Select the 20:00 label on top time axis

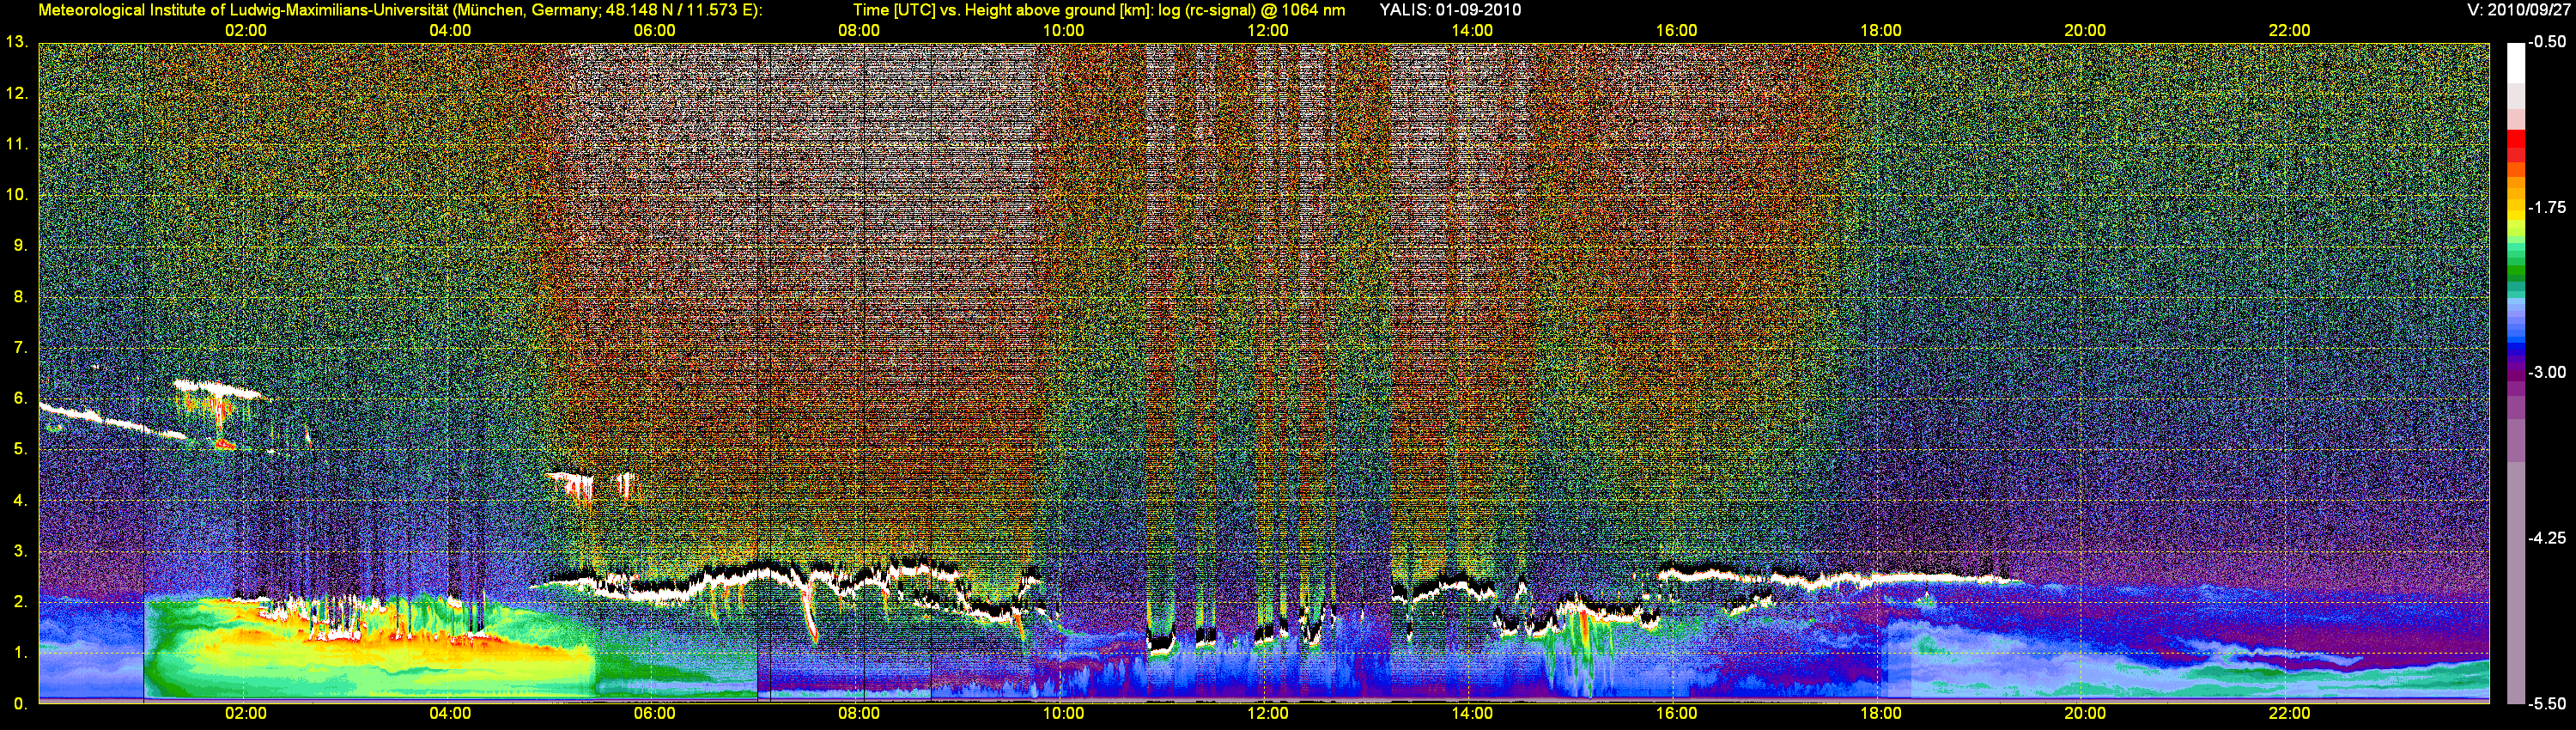2085,31
